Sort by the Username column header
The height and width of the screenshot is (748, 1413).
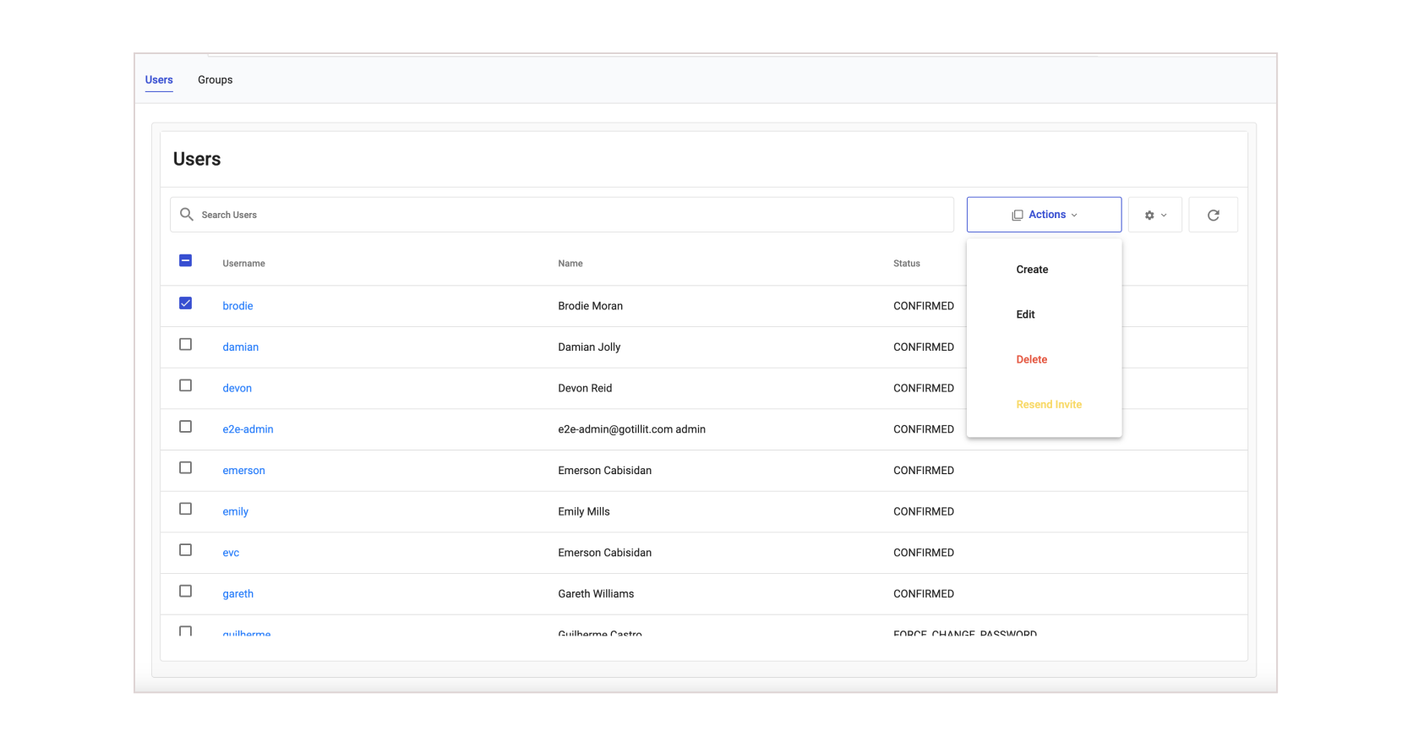243,264
